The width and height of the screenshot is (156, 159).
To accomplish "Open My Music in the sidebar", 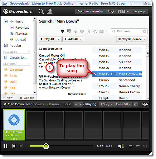I will coord(13,22).
